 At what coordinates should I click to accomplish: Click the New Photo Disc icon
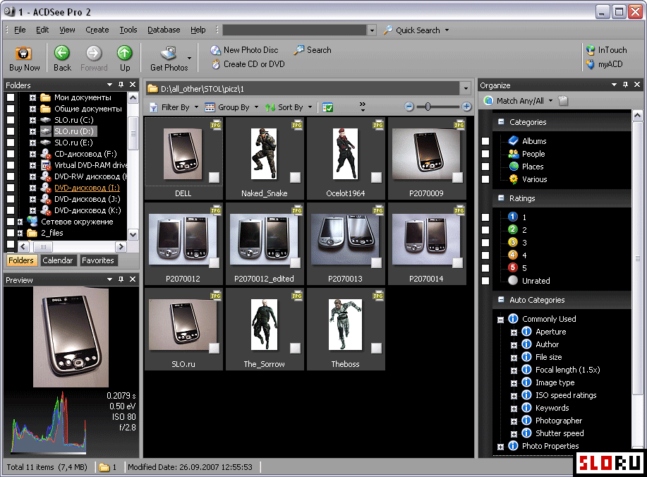(x=215, y=50)
